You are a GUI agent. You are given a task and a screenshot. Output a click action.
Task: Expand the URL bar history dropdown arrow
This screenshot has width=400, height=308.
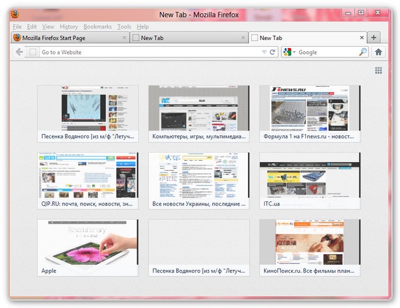click(264, 52)
